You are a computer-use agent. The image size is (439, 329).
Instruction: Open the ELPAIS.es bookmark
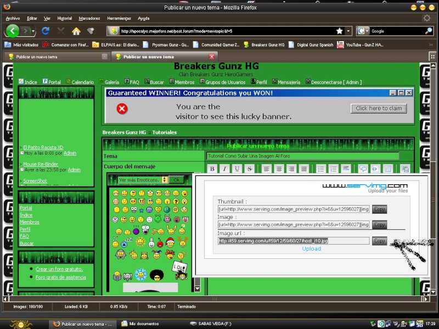(116, 45)
